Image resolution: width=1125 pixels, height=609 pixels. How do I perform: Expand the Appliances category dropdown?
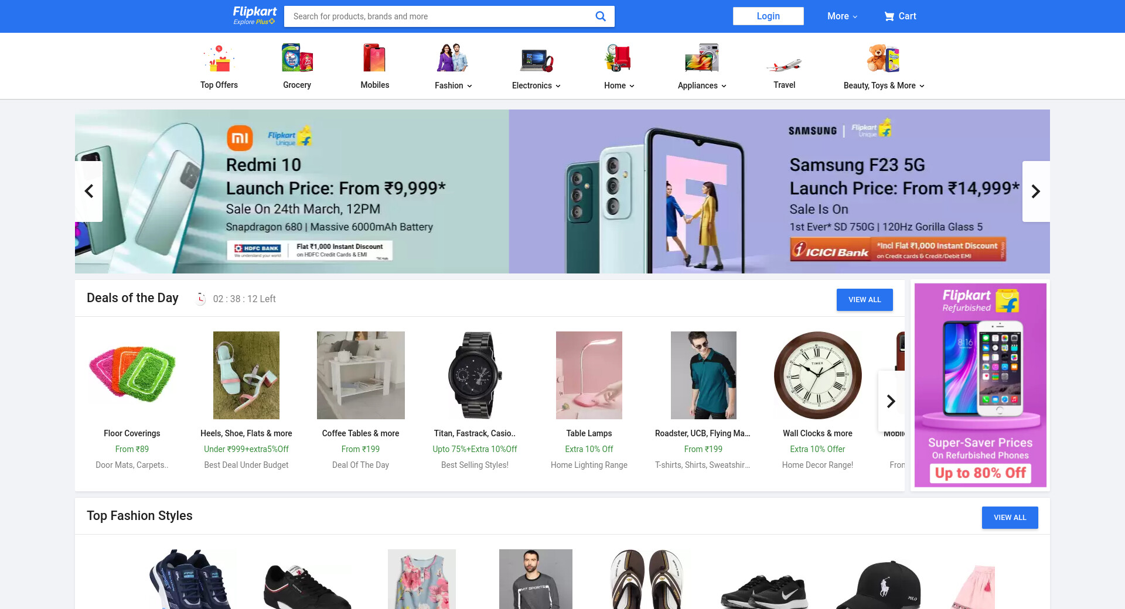pyautogui.click(x=702, y=85)
